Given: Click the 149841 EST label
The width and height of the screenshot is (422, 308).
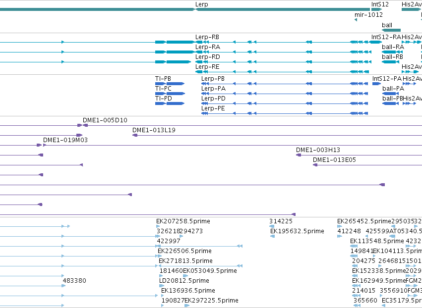Looking at the screenshot, I should click(362, 251).
